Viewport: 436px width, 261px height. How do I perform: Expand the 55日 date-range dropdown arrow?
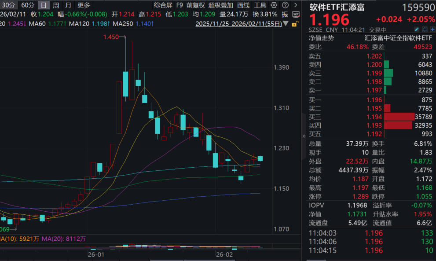286,24
